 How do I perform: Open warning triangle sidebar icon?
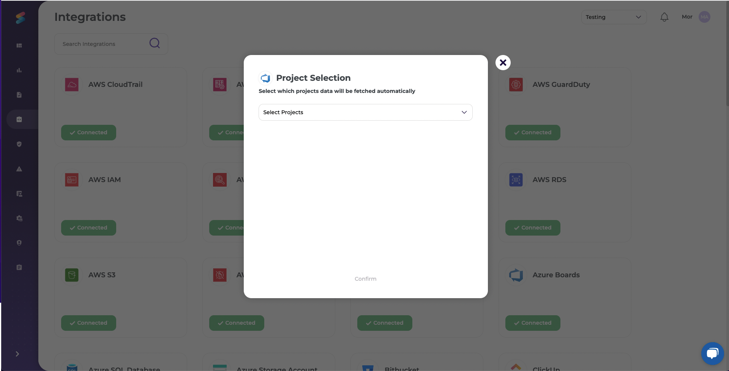[x=19, y=169]
